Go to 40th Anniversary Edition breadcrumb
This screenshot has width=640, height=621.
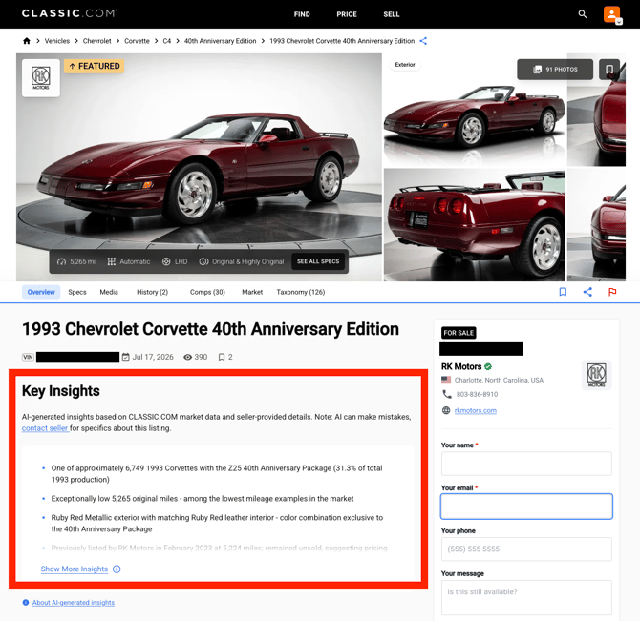pos(220,41)
